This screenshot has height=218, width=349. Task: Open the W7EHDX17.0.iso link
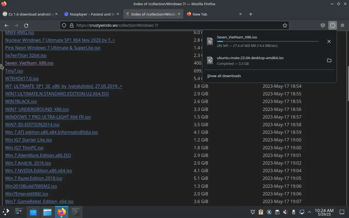coord(22,78)
